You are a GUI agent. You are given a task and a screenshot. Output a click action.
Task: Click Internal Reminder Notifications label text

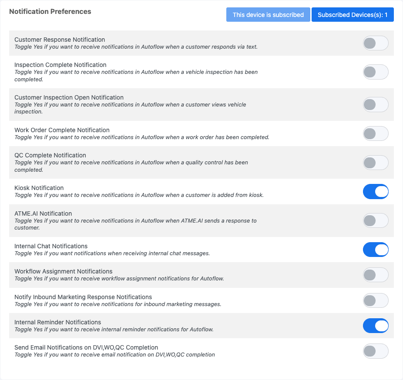[57, 322]
